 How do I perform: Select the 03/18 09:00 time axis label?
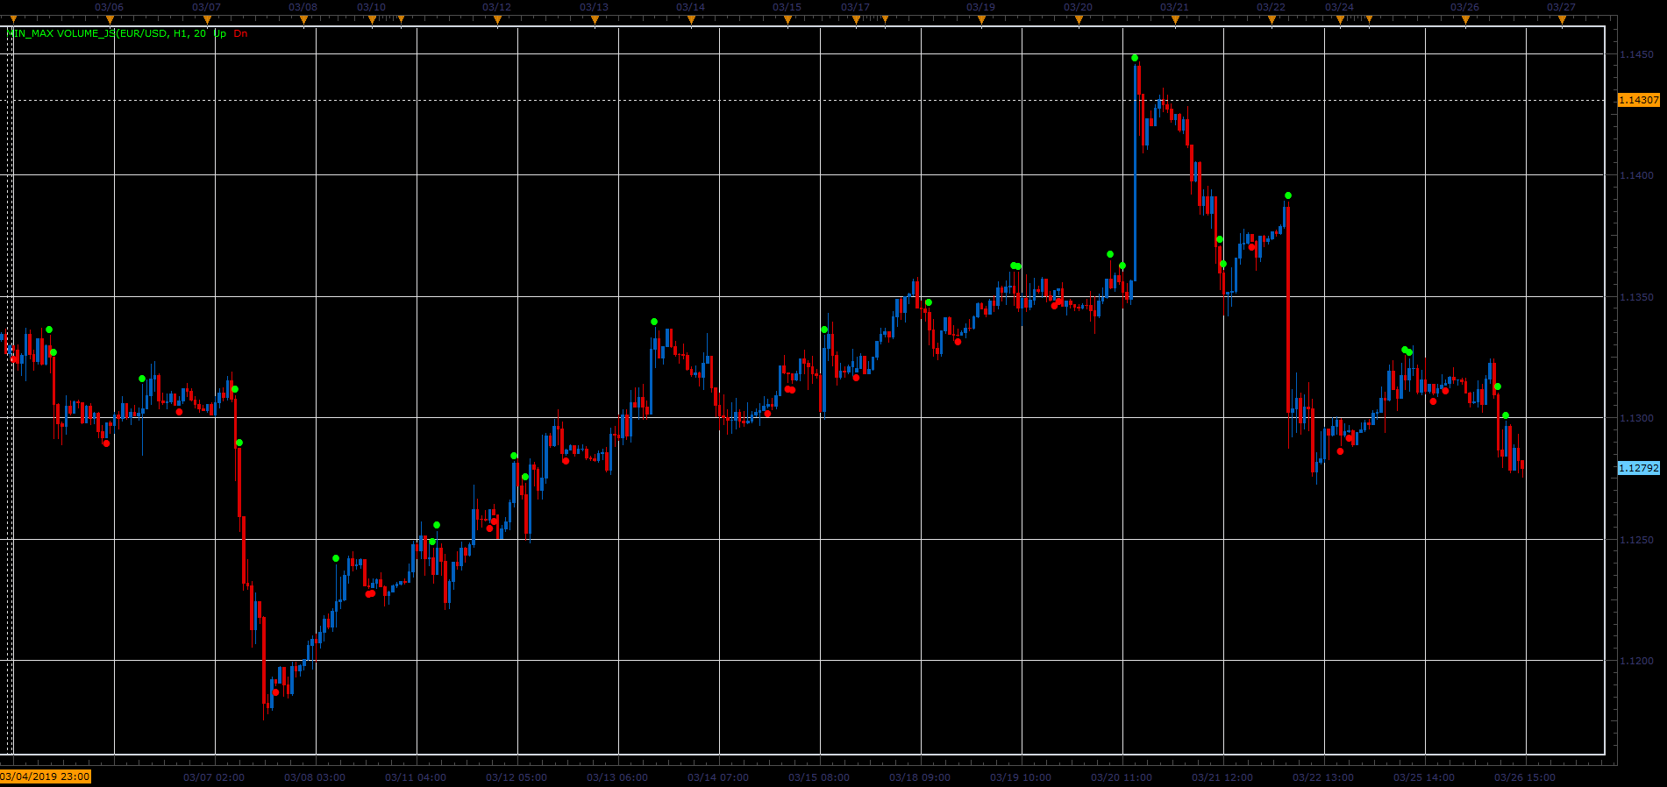tap(920, 777)
